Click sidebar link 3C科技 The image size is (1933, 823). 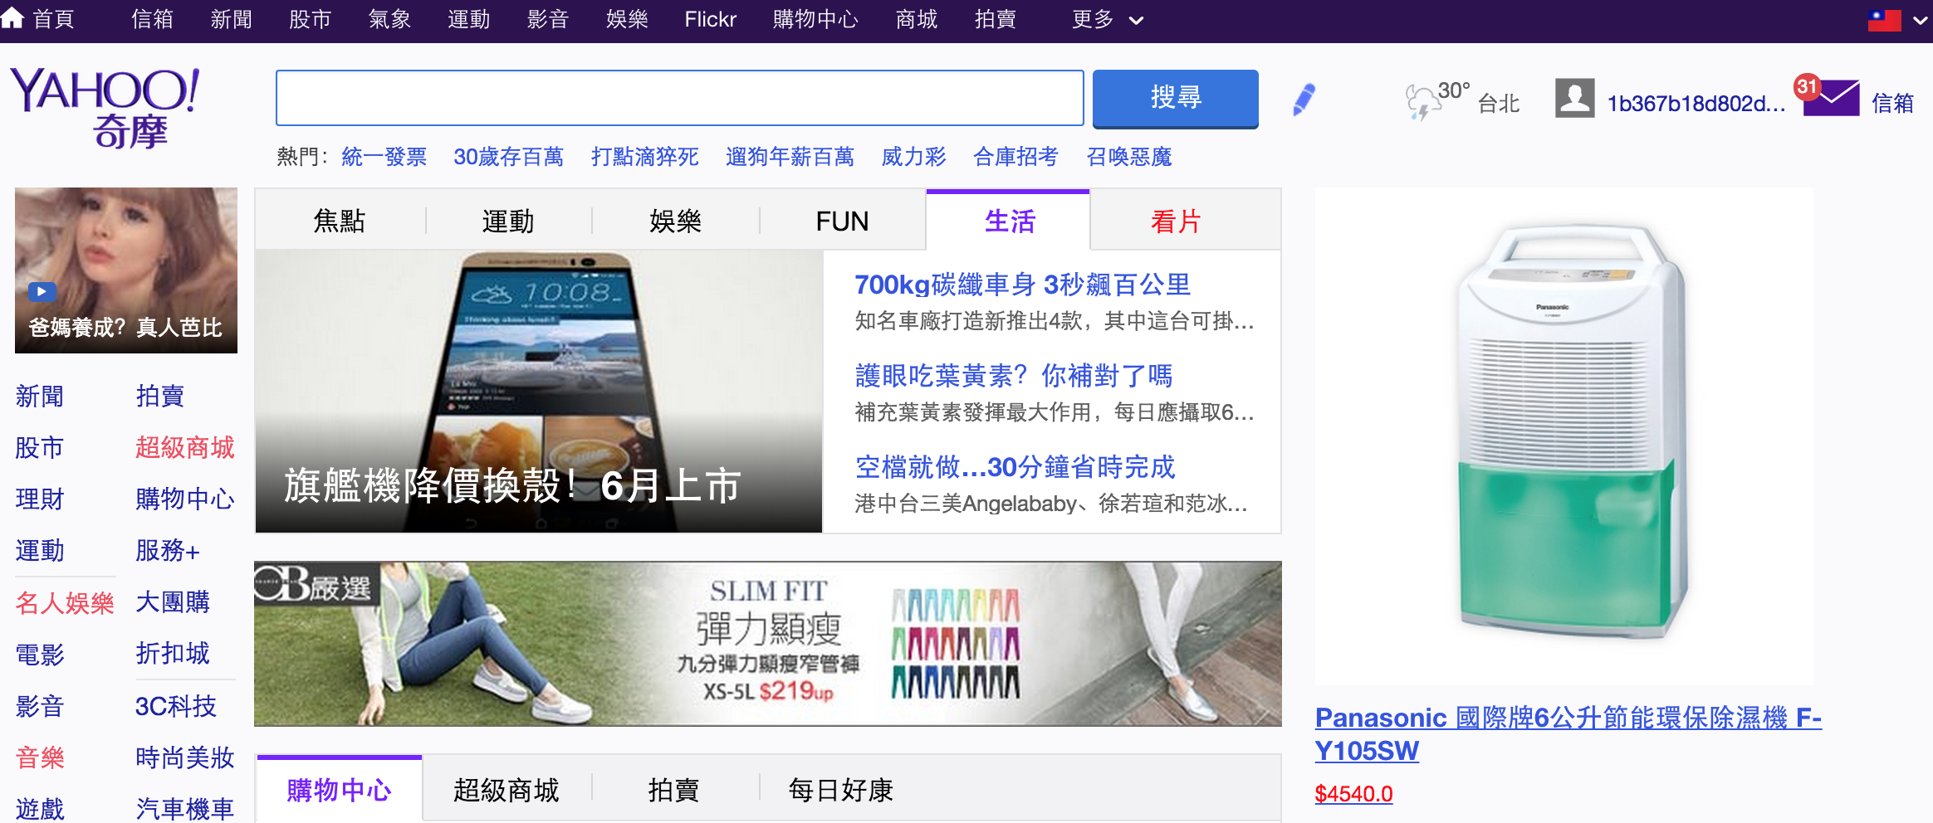pos(176,706)
